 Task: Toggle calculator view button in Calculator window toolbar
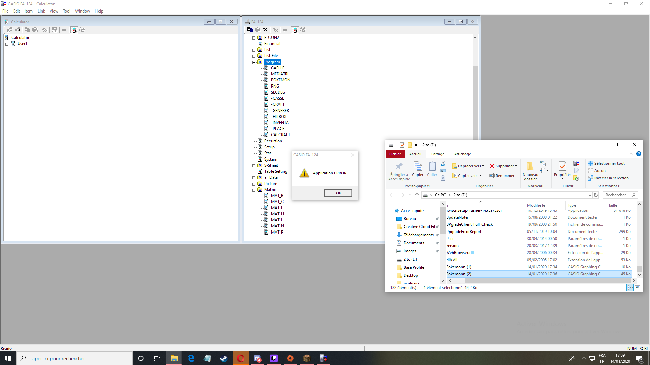pos(74,30)
